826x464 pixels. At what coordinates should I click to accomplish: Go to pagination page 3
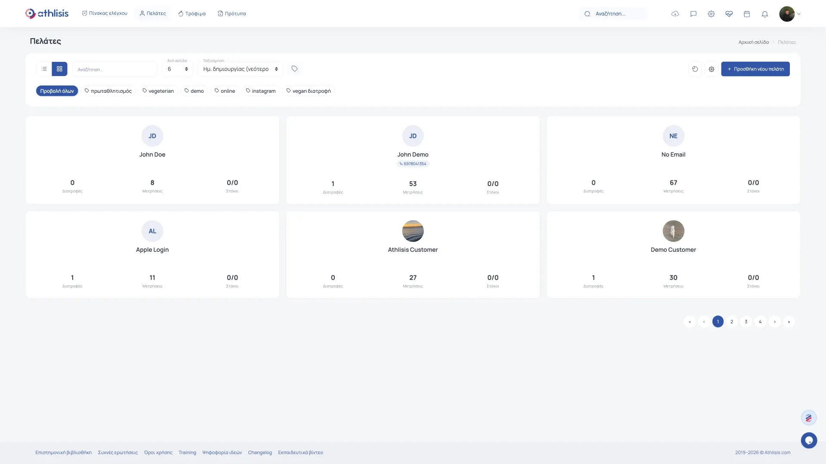tap(746, 322)
